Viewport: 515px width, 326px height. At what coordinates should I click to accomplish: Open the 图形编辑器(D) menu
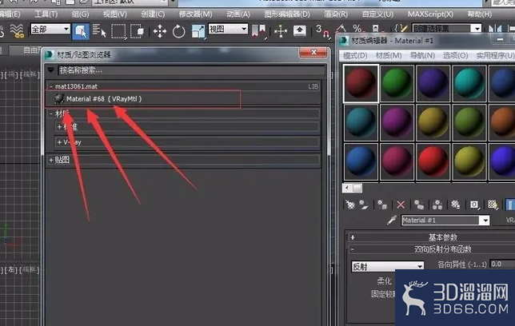pos(287,14)
